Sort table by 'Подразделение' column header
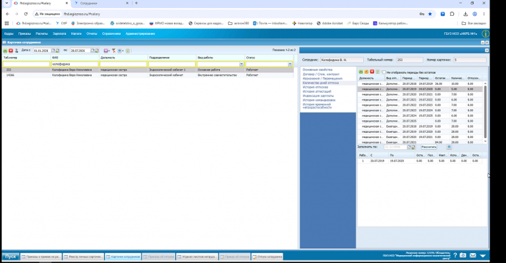Viewport: 506px width, 263px height. pos(172,58)
